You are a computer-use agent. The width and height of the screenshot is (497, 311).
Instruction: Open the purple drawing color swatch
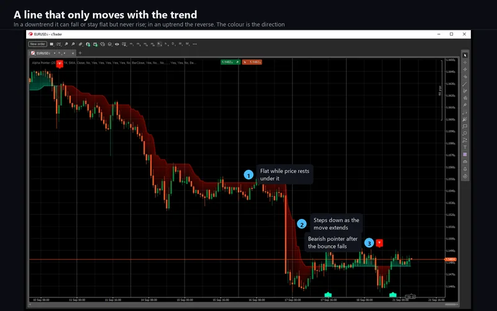(x=465, y=154)
